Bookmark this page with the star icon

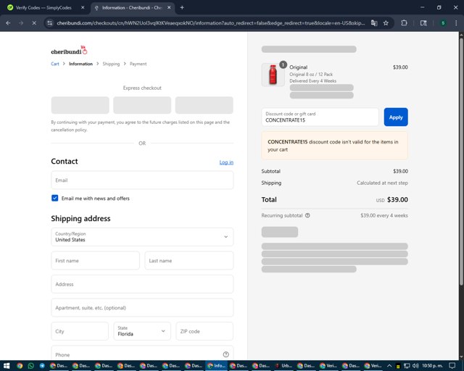tap(386, 22)
